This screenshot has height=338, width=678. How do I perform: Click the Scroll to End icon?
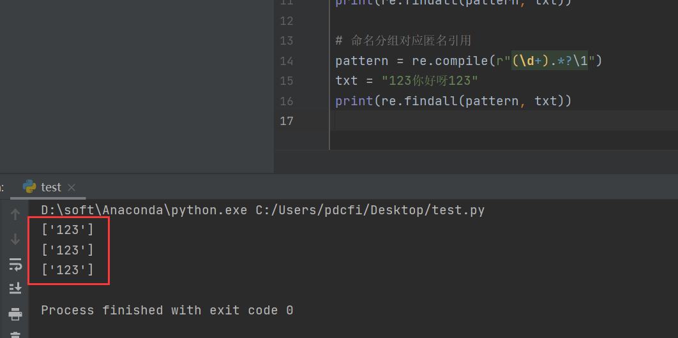point(15,289)
